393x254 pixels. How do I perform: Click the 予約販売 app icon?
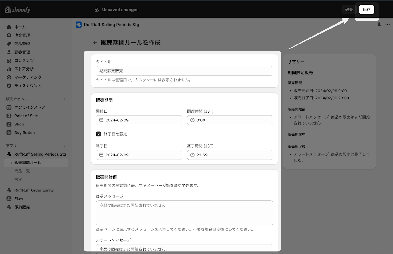point(9,207)
